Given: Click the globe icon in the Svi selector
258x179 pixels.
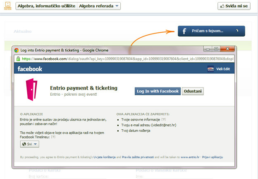Looking at the screenshot, I should (x=24, y=144).
